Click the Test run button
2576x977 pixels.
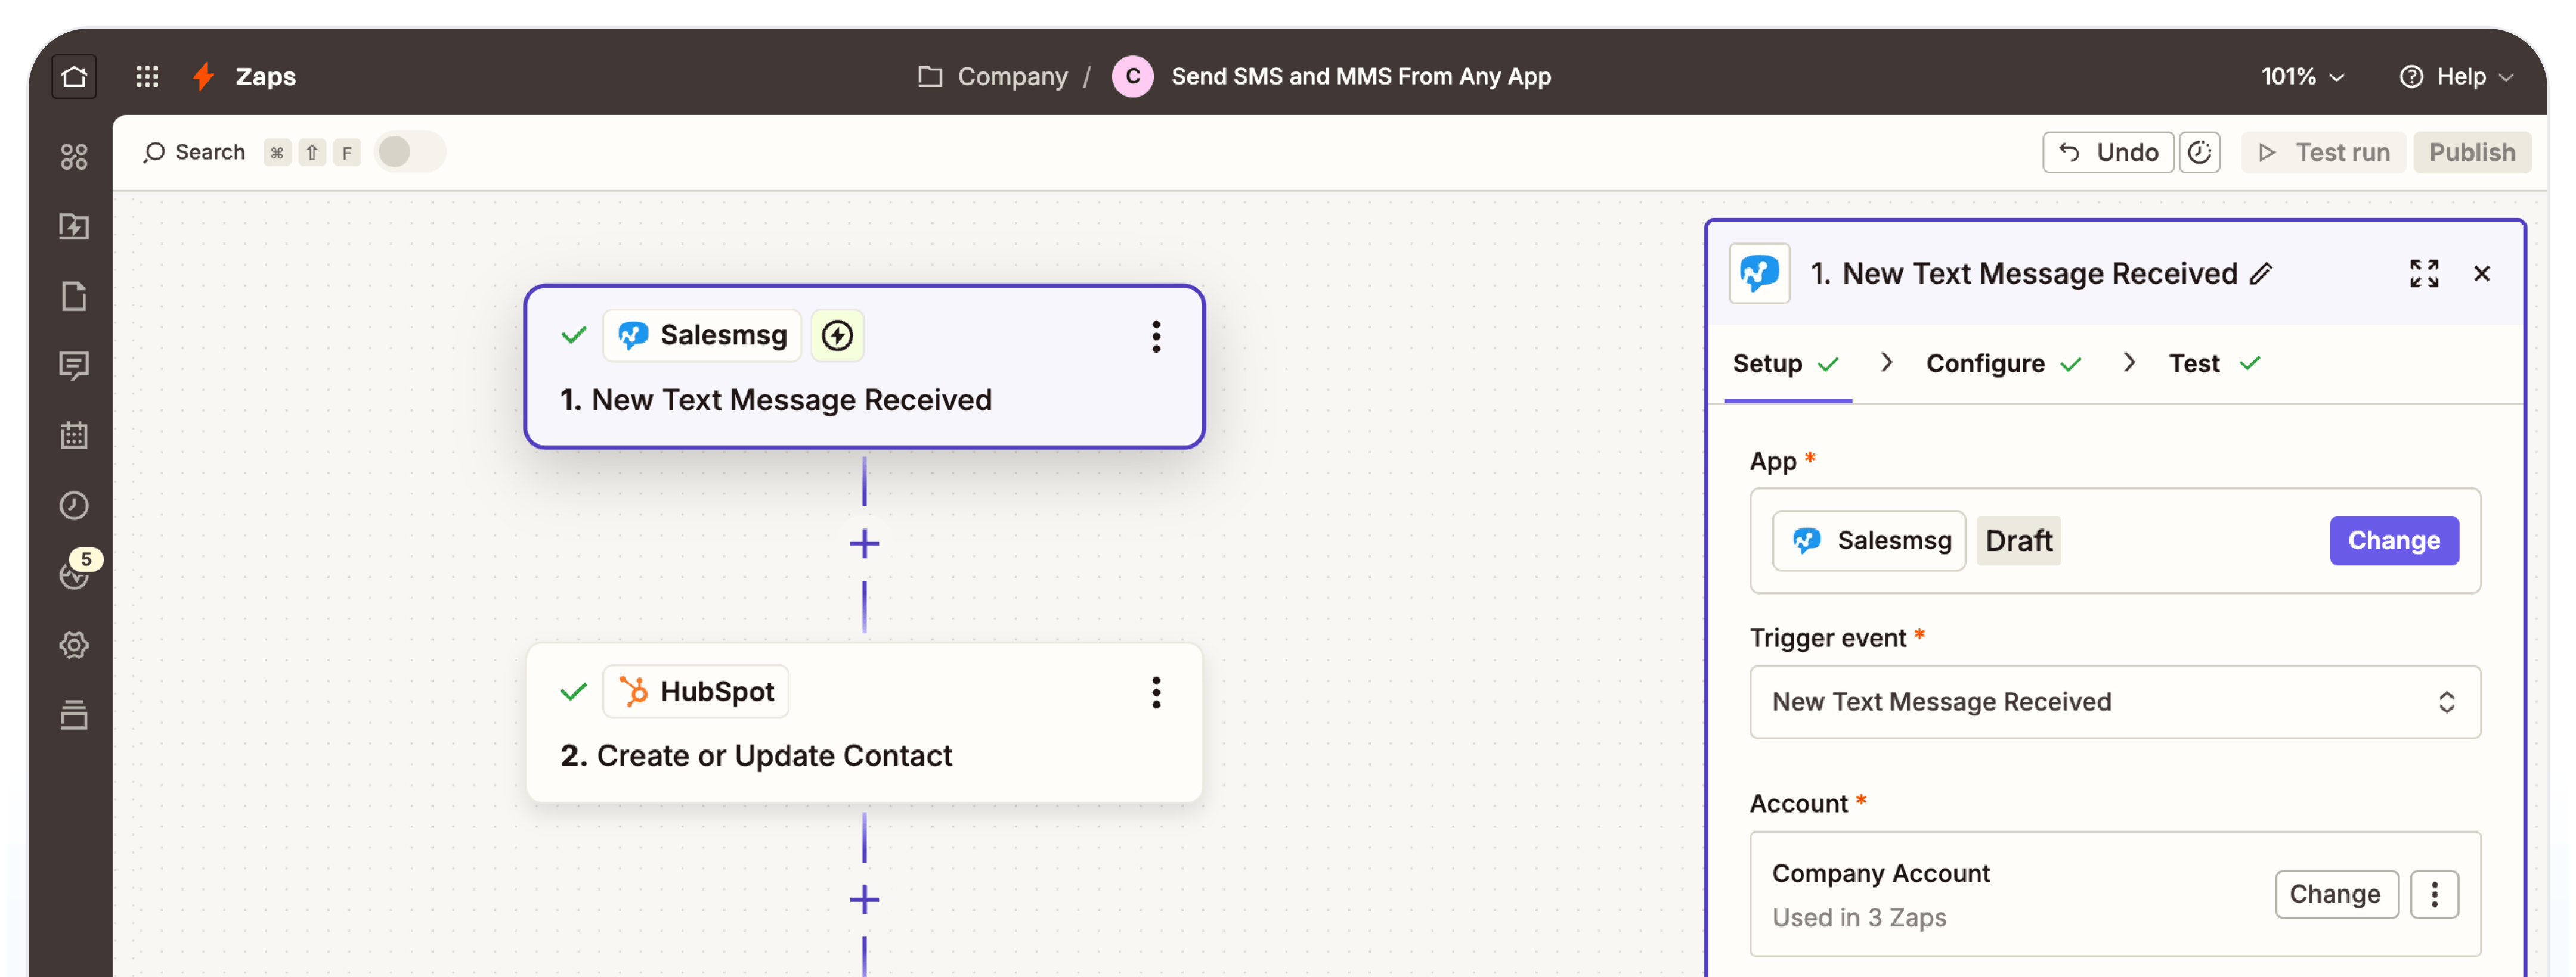(2323, 152)
